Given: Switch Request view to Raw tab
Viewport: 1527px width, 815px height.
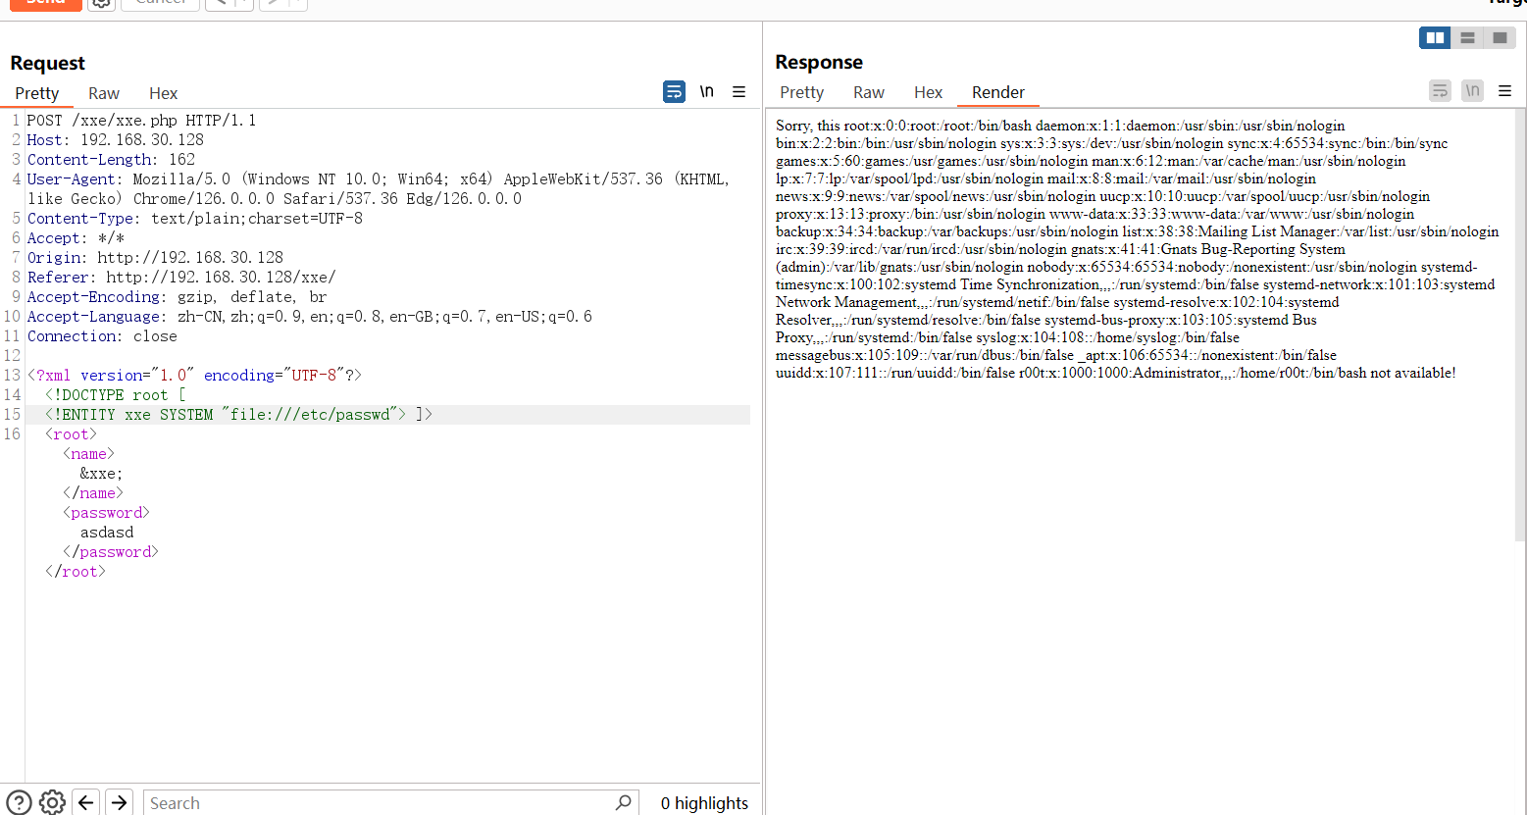Looking at the screenshot, I should click(x=104, y=93).
